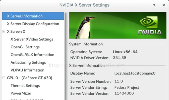Click the sidebar vertical scrollbar
Screen dimensions: 169x100
pos(66,56)
